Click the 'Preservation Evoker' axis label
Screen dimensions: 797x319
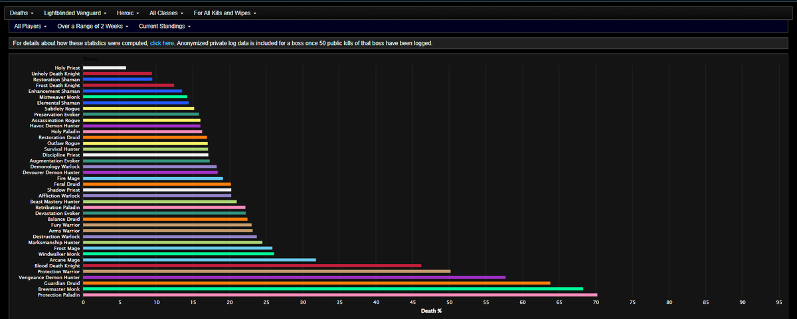57,114
